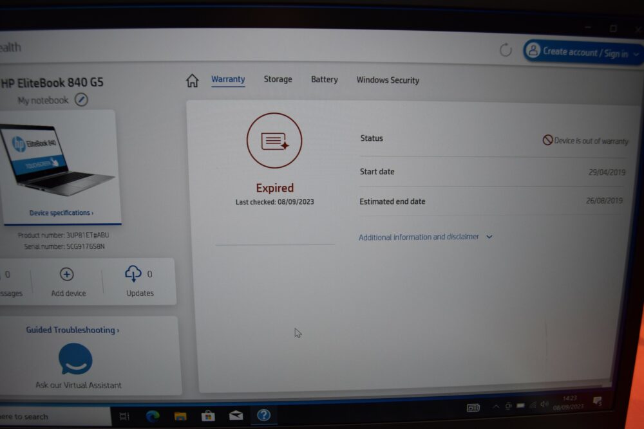
Task: Open Guided Troubleshooting link
Action: tap(72, 330)
